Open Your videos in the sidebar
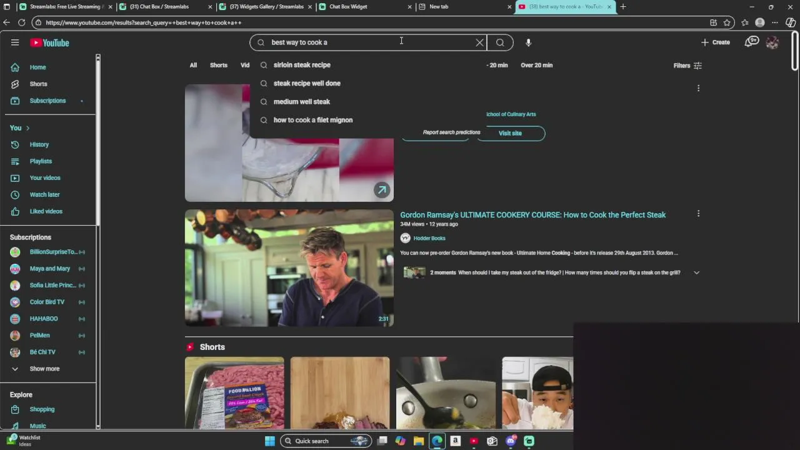The width and height of the screenshot is (800, 450). (x=45, y=177)
